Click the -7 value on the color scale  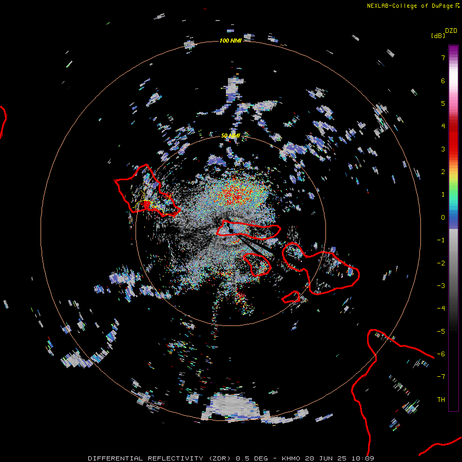(441, 377)
